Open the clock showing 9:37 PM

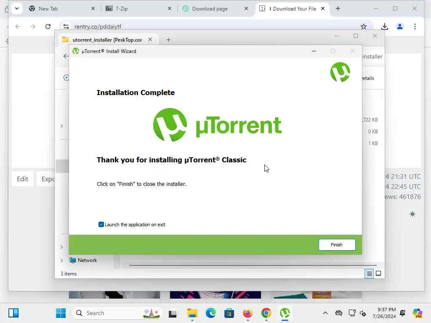click(385, 313)
